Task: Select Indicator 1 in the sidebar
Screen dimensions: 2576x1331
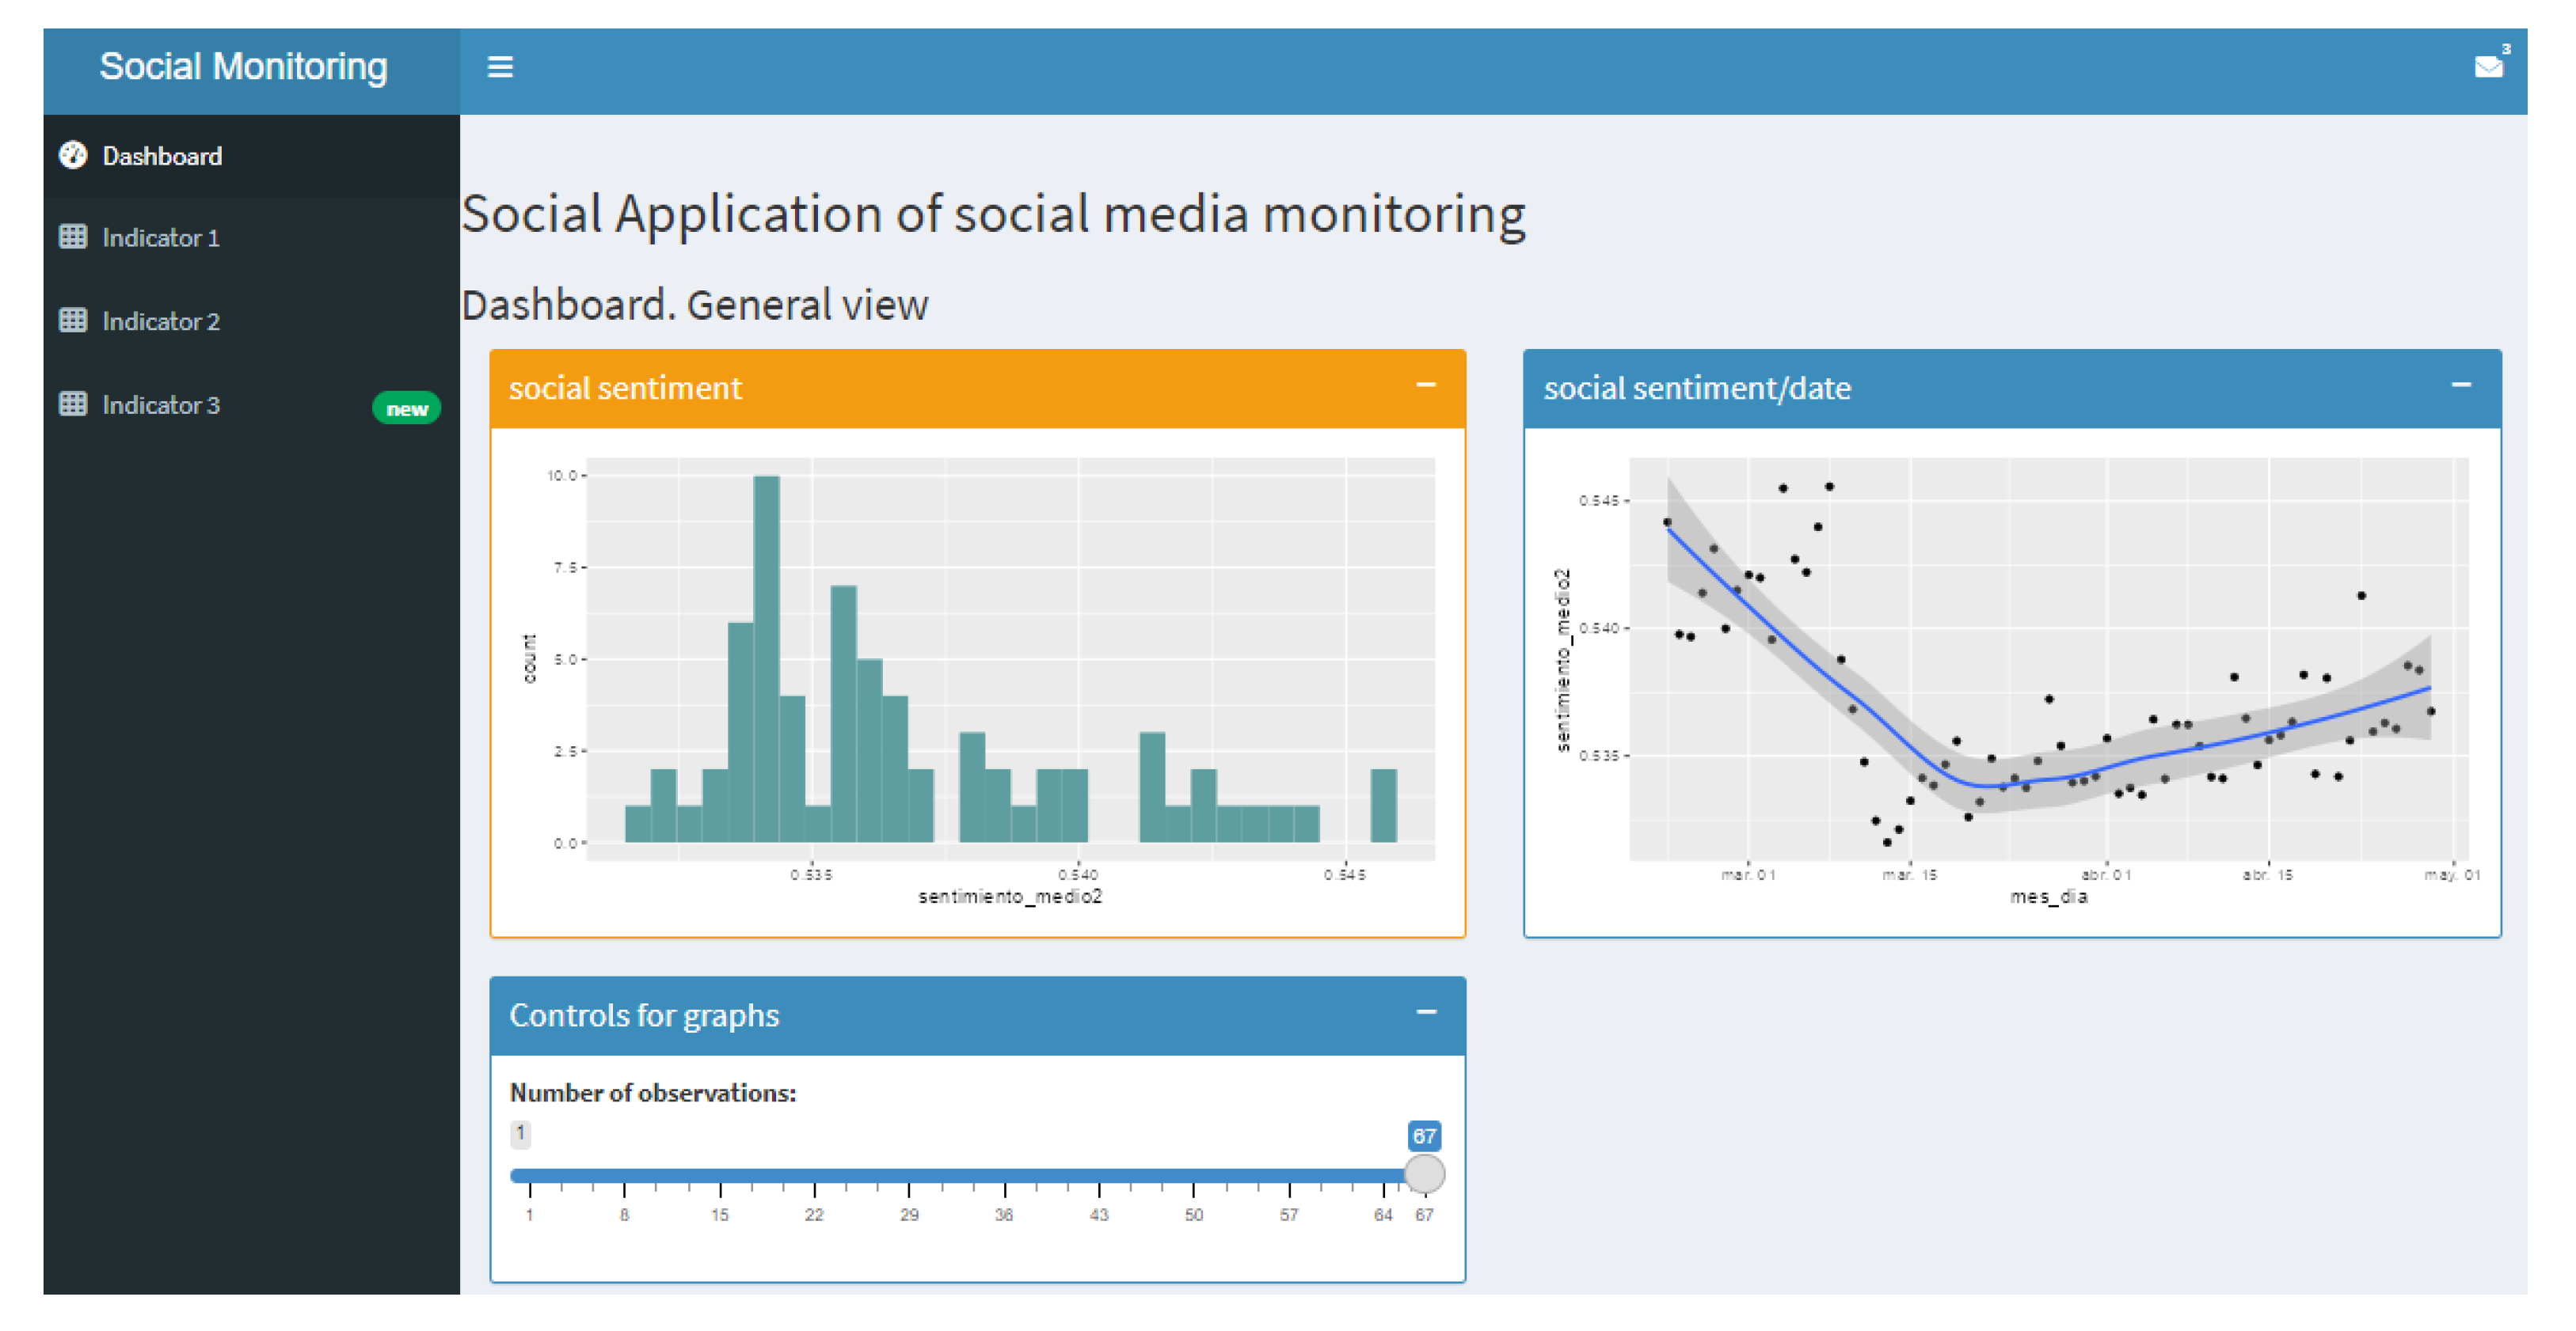Action: coord(161,238)
